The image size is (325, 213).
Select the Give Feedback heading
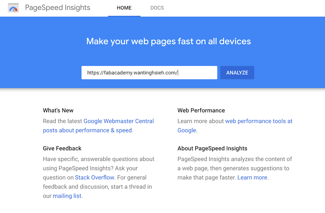tap(62, 148)
